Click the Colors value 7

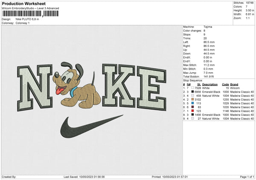tap(247, 7)
